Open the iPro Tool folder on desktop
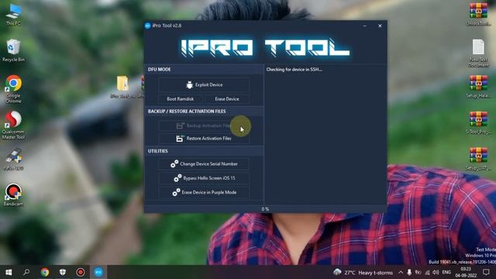Image resolution: width=496 pixels, height=279 pixels. click(x=122, y=87)
